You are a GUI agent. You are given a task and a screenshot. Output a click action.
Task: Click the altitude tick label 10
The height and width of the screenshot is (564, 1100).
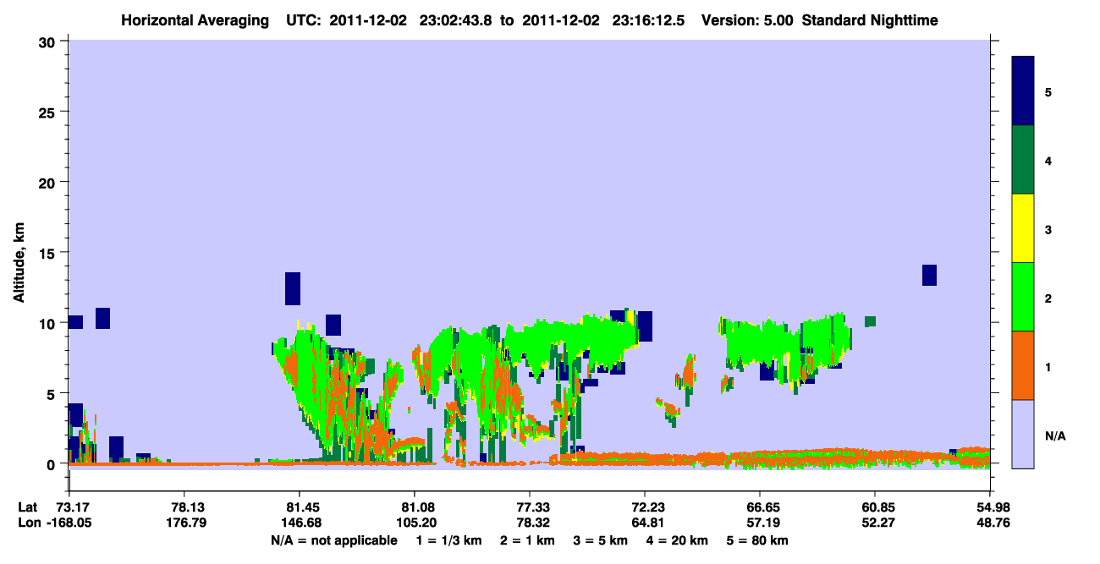coord(49,323)
